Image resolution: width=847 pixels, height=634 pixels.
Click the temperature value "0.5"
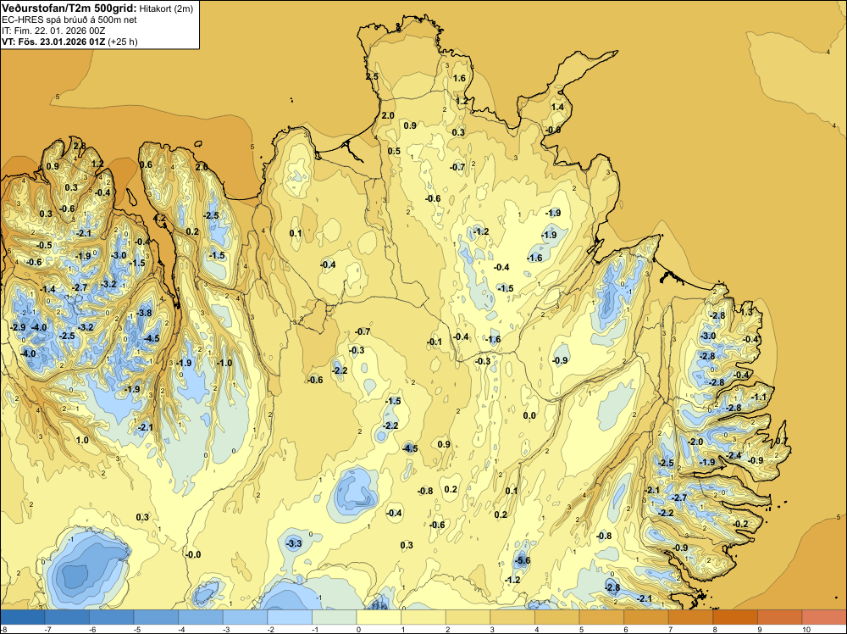(394, 151)
